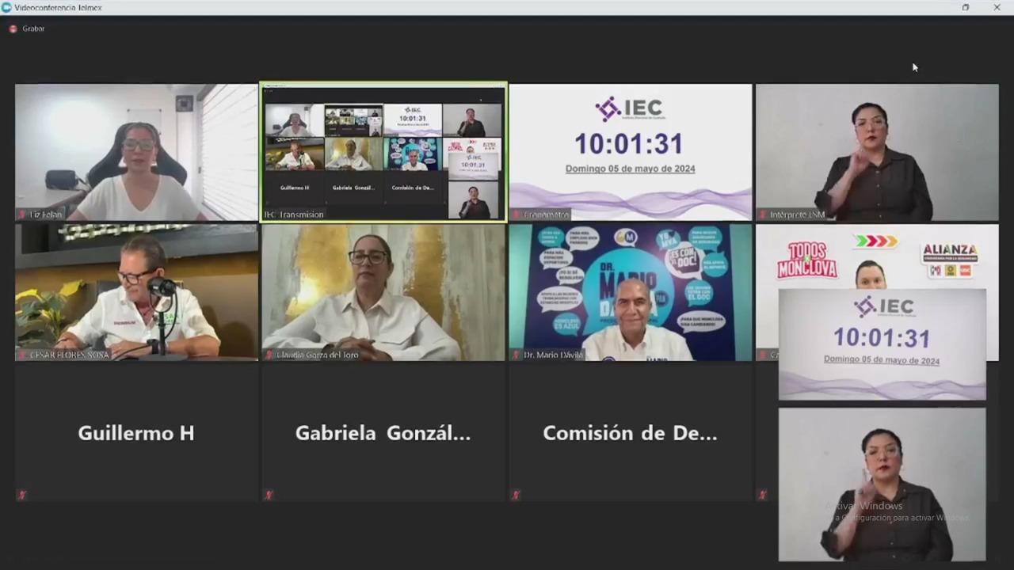The height and width of the screenshot is (570, 1014).
Task: Click muted mic icon on Dr. Mario Dávila tile
Action: point(516,355)
